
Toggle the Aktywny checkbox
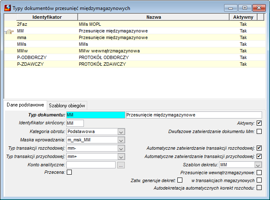pyautogui.click(x=259, y=123)
